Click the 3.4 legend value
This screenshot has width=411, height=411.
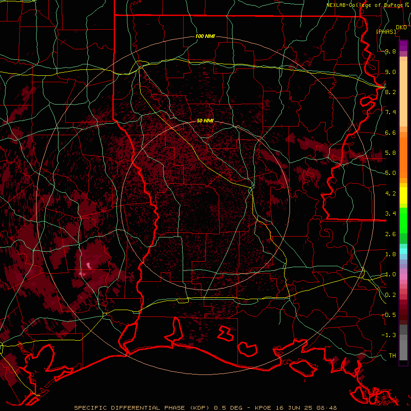click(x=390, y=214)
